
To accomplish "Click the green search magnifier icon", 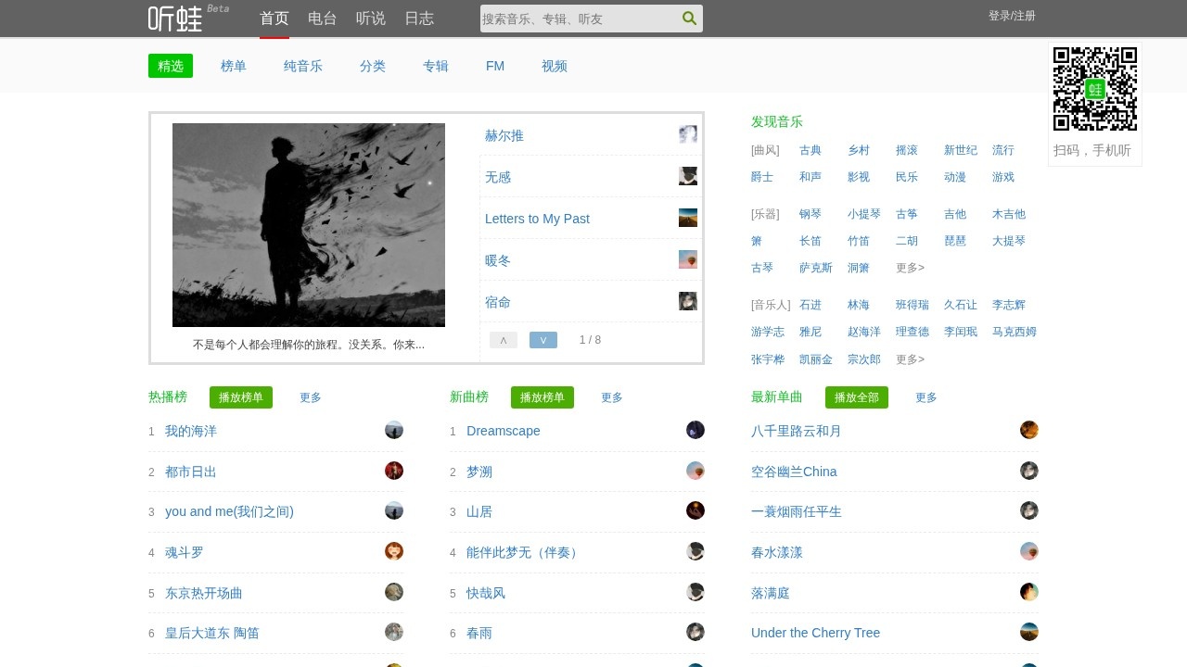I will click(689, 18).
